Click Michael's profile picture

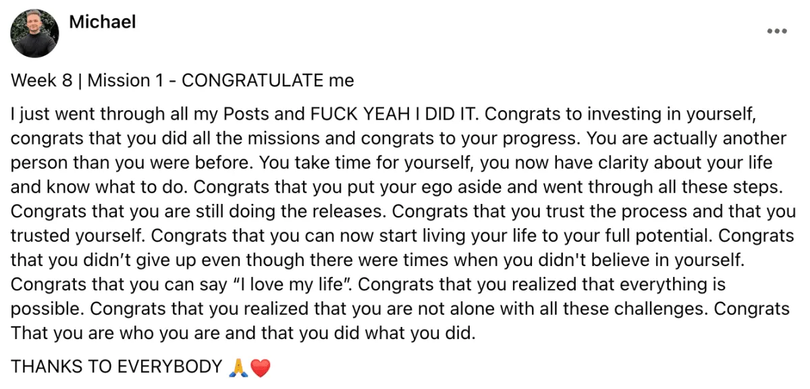click(34, 34)
